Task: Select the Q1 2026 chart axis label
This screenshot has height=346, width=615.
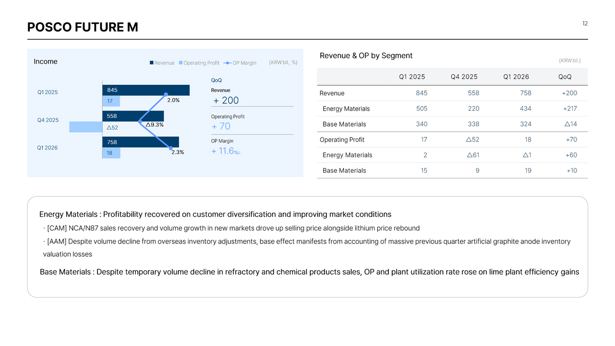Action: click(48, 148)
